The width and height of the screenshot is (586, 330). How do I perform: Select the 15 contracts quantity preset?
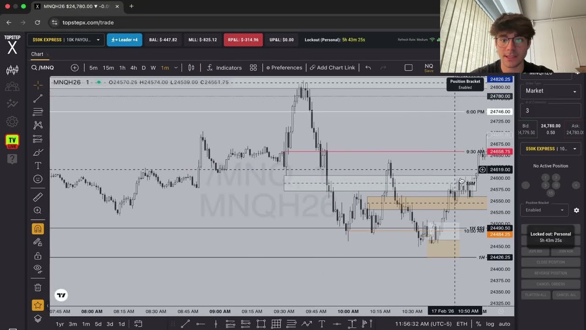pos(551,193)
